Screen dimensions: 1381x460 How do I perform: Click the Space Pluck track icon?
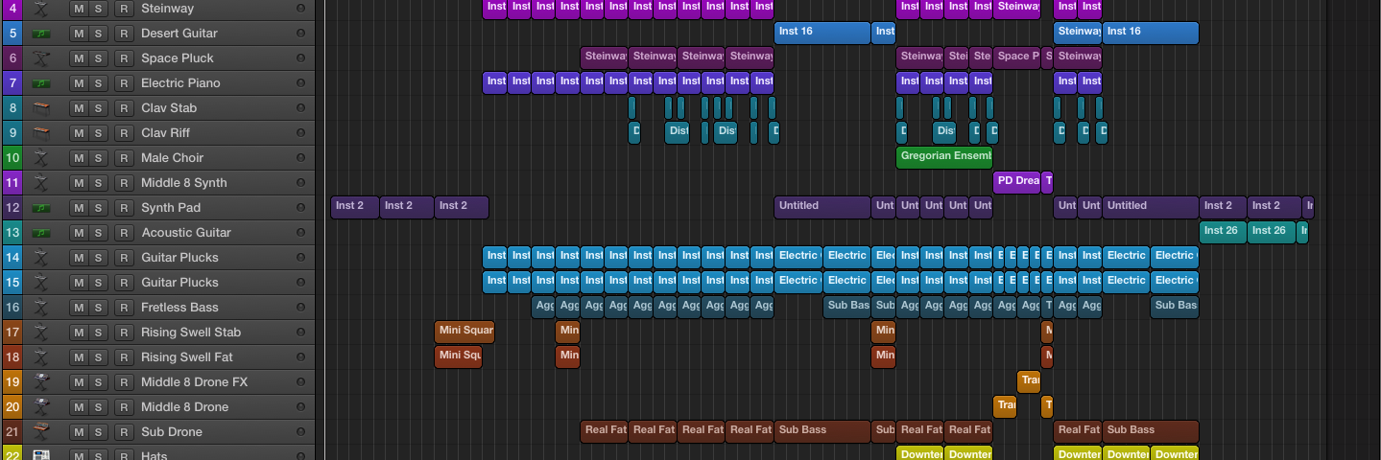pos(40,57)
